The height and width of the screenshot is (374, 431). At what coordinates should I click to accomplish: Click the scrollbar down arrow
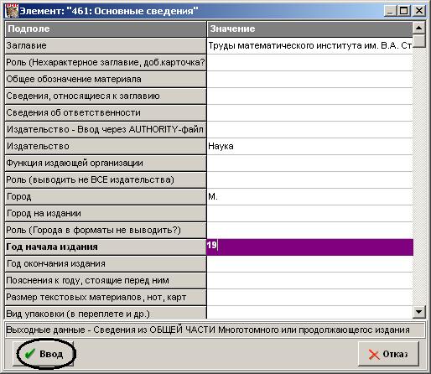coord(418,312)
